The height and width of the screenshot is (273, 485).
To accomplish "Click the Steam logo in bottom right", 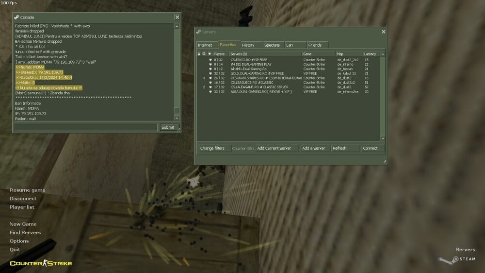I will pyautogui.click(x=457, y=259).
